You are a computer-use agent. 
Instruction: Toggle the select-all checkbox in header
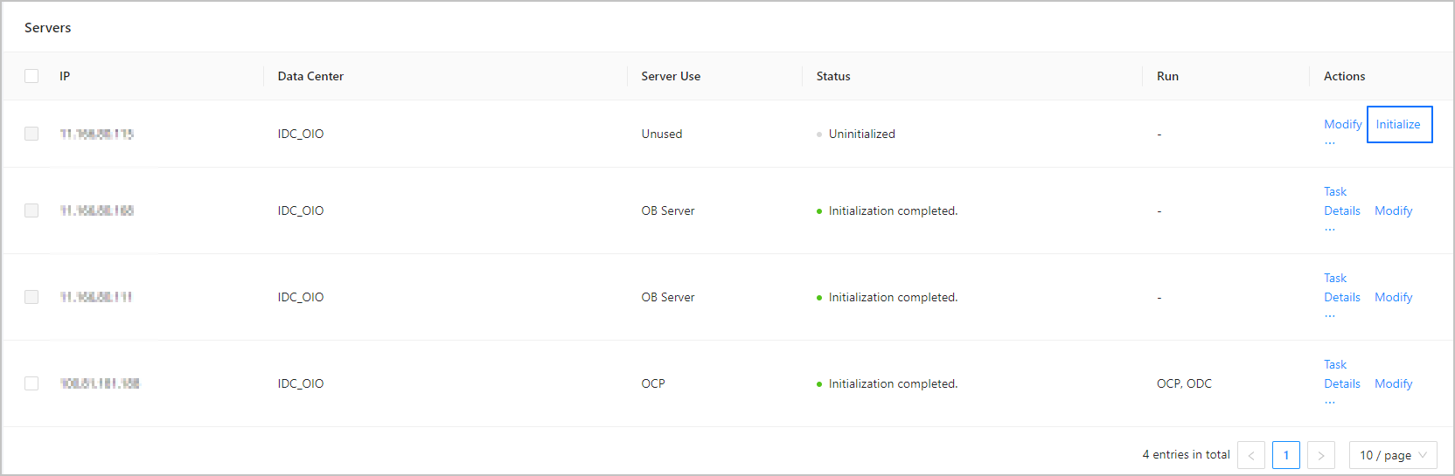[x=31, y=76]
